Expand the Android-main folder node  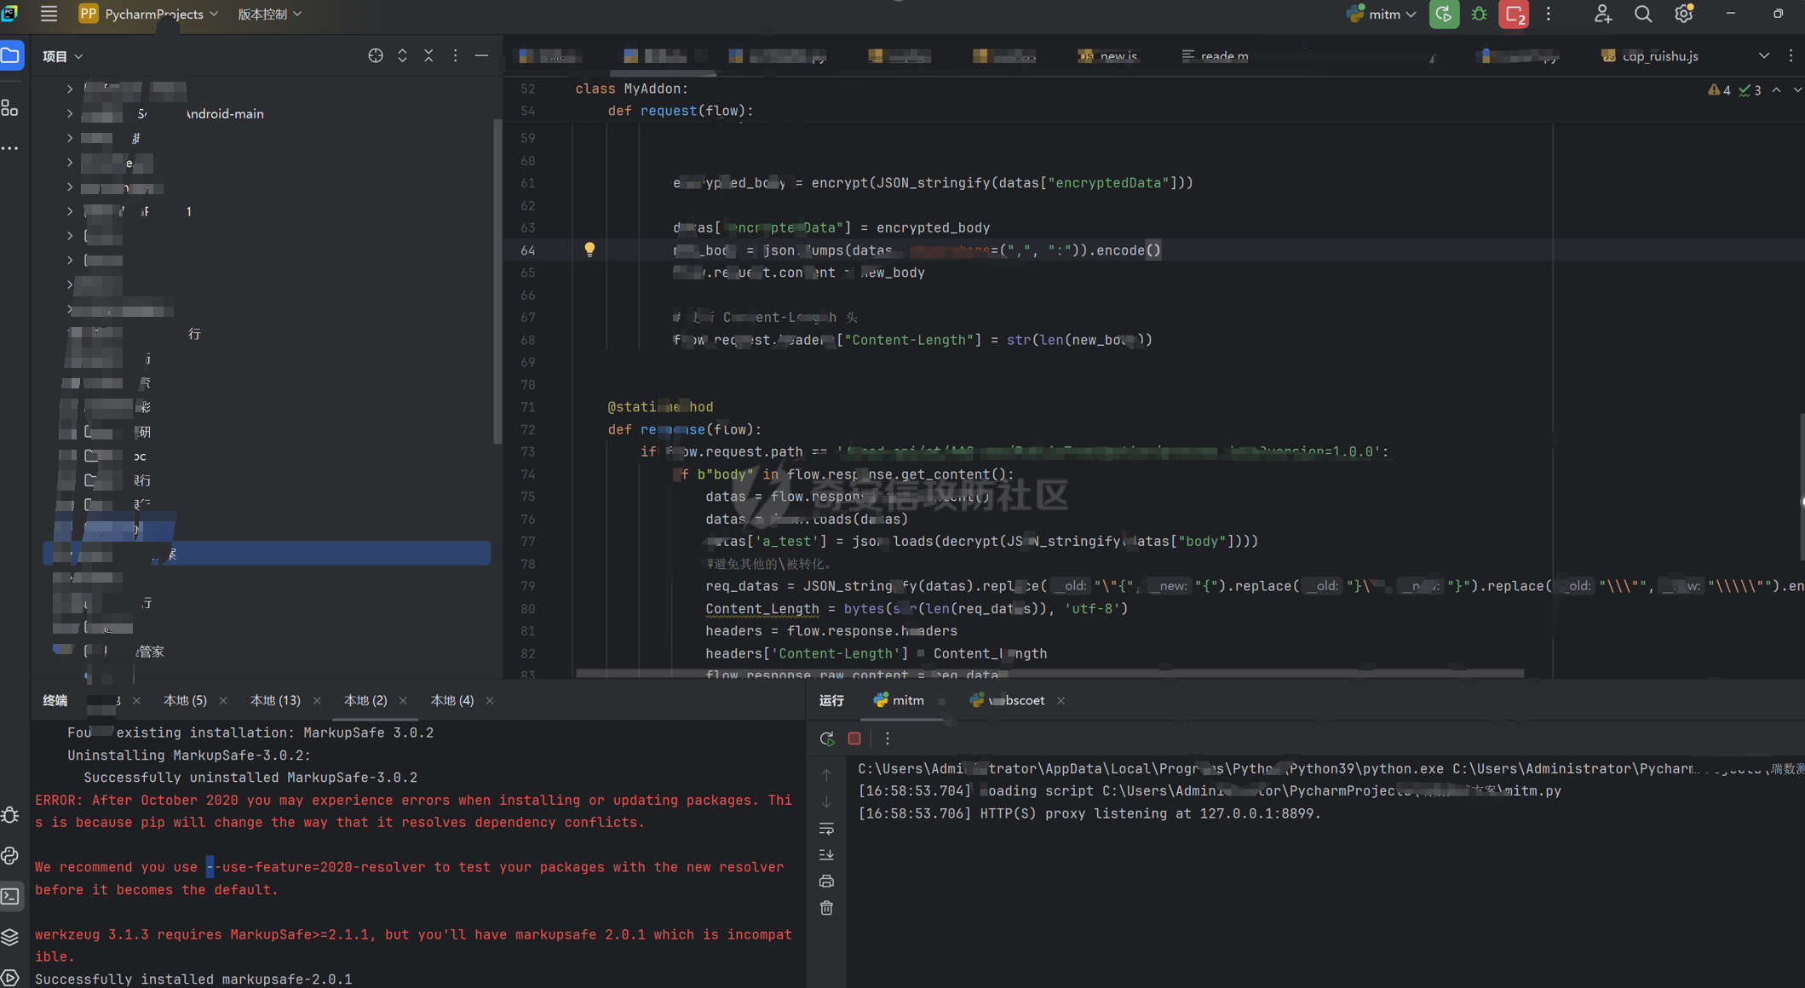click(x=70, y=113)
